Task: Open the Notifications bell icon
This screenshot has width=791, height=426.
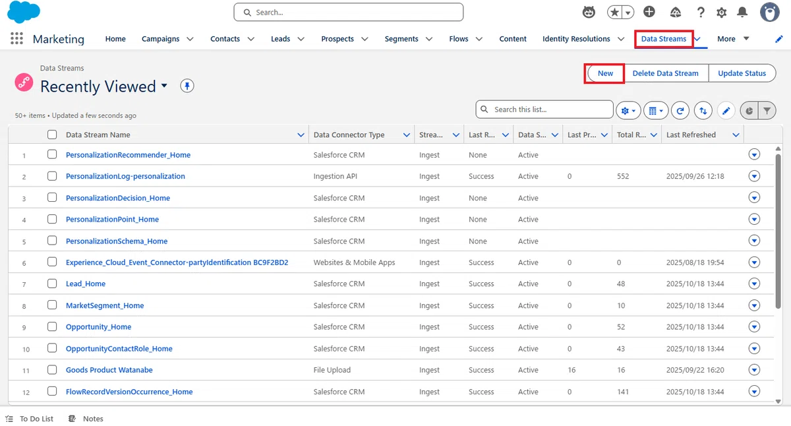Action: 743,12
